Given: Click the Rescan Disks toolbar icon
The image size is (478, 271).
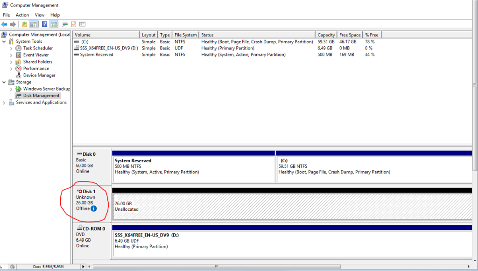Looking at the screenshot, I should pos(65,24).
